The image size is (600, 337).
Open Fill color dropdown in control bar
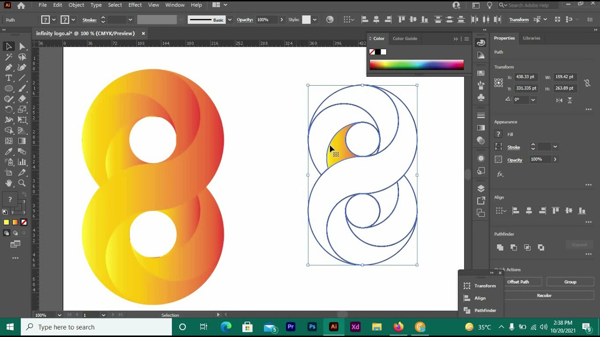(x=54, y=20)
